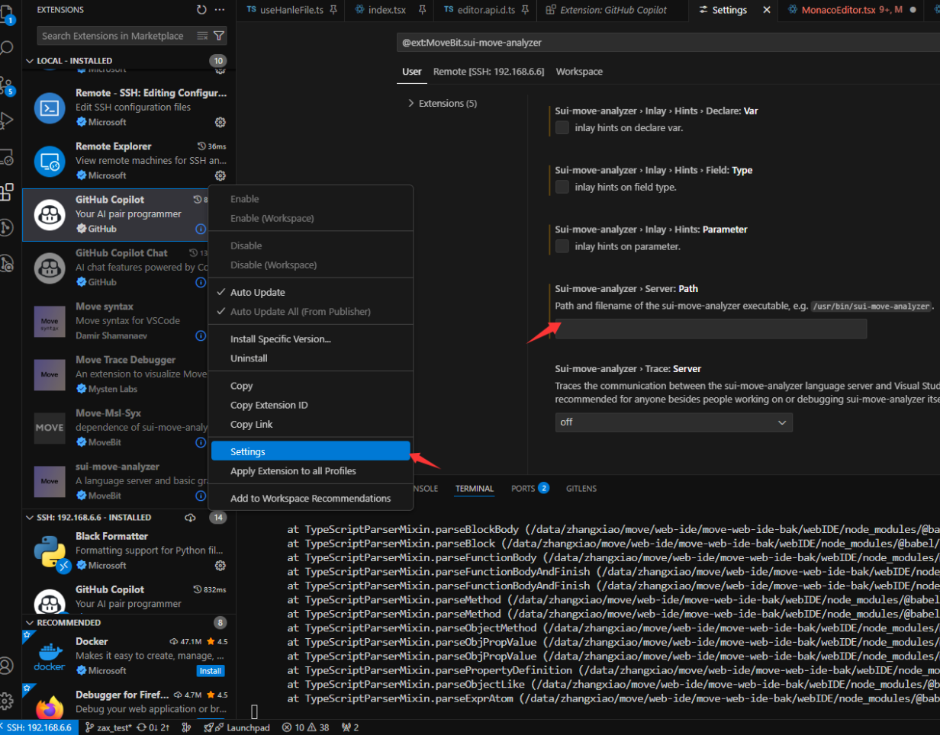Open the Trace: Server dropdown set to off
Screen dimensions: 940x735
(674, 422)
